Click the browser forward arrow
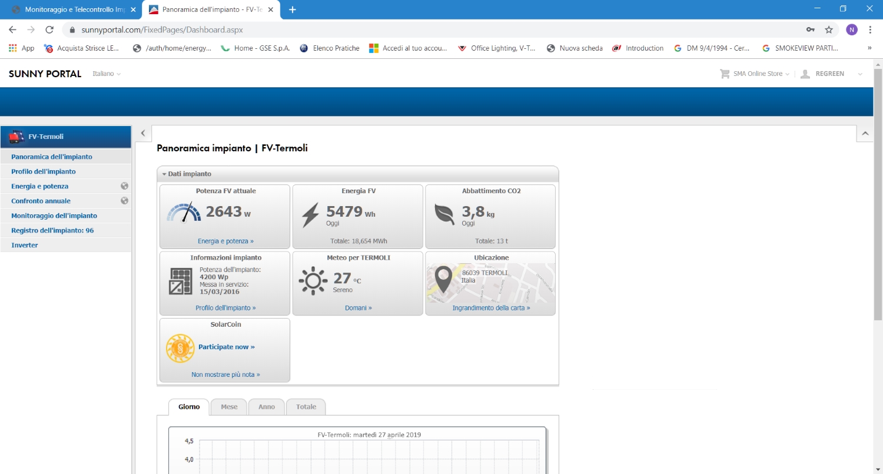 31,29
